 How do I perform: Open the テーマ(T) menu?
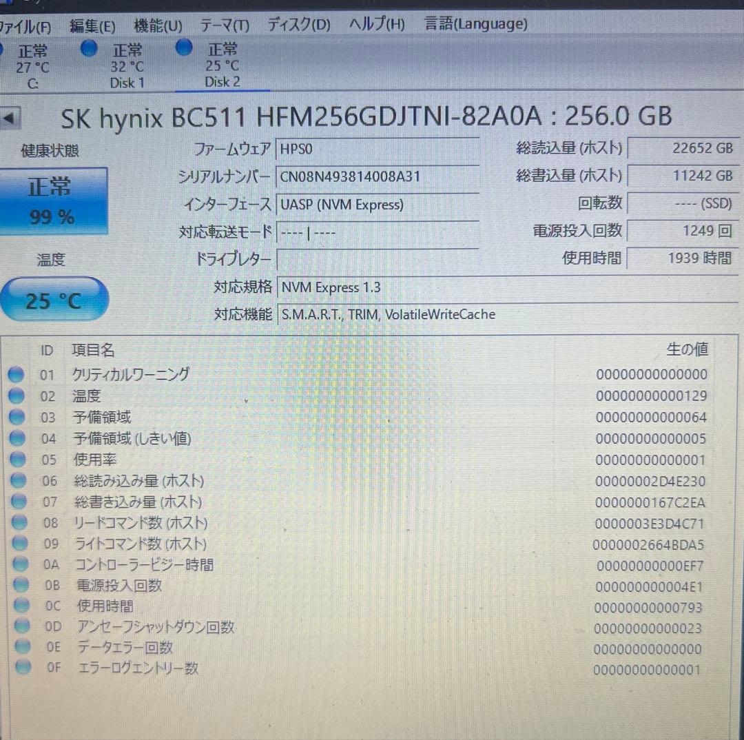pyautogui.click(x=224, y=23)
